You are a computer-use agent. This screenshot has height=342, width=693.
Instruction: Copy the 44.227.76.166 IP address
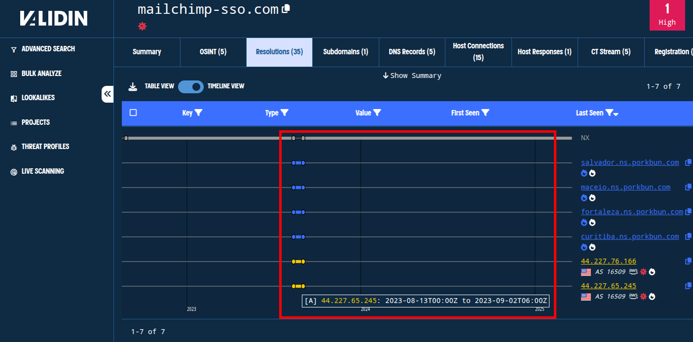click(688, 261)
